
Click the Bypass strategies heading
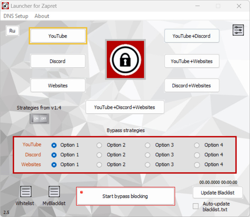click(x=126, y=130)
